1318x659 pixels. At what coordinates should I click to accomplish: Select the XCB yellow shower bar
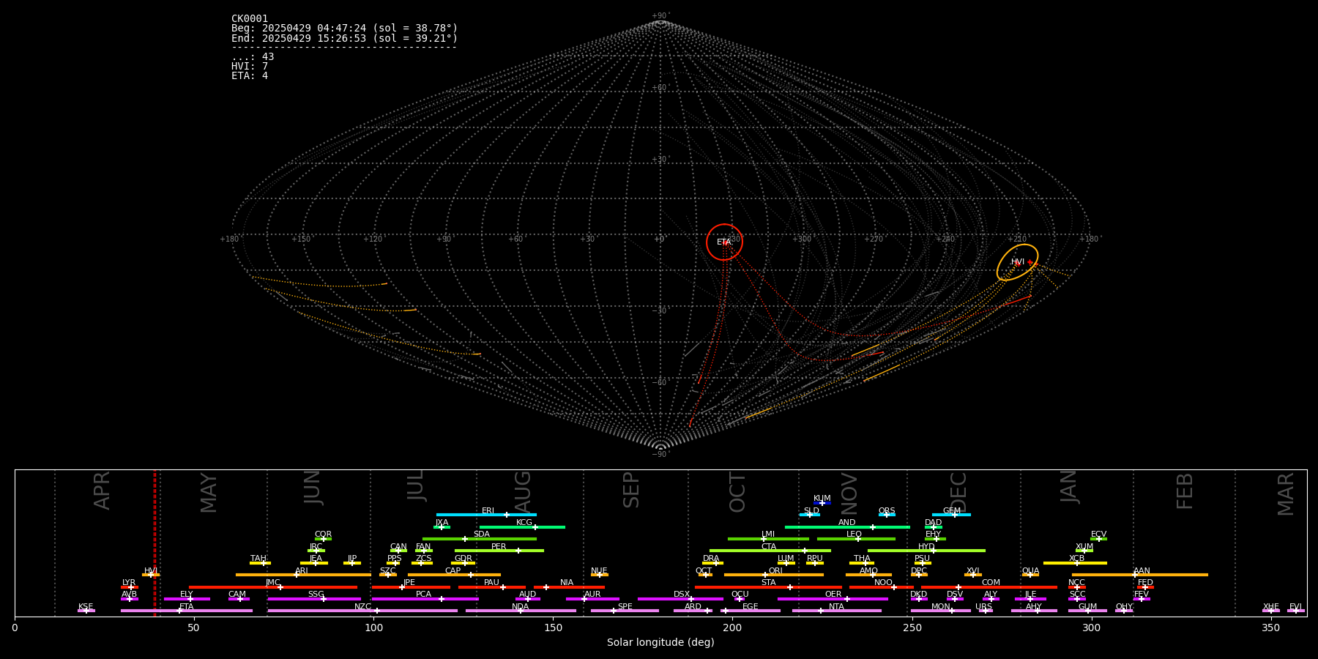(x=1075, y=563)
